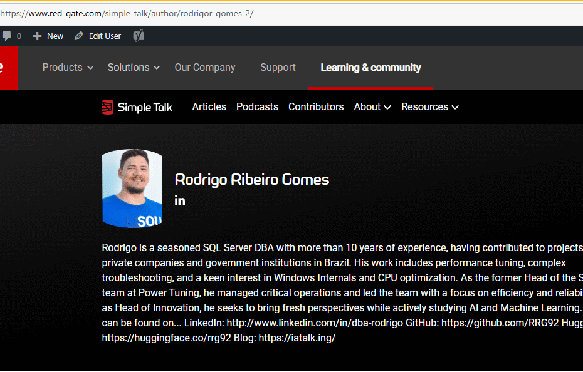
Task: Click the LinkedIn URL text in bio
Action: coord(315,323)
